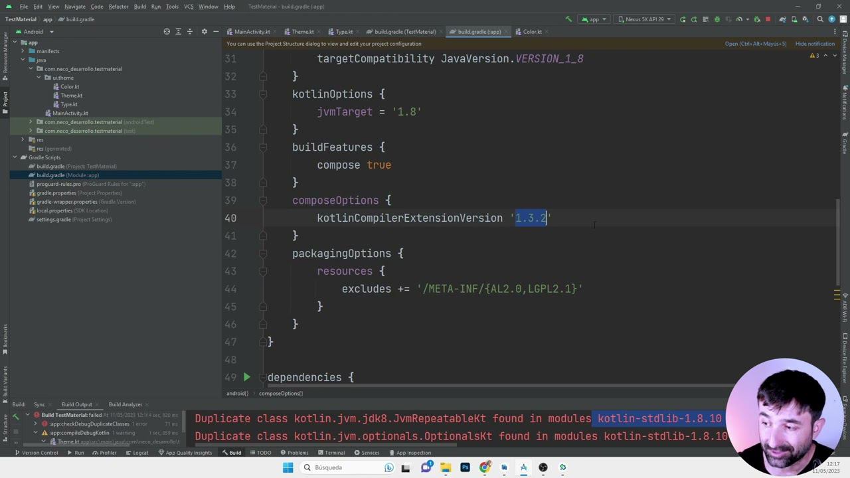Open Problems tool window
This screenshot has width=850, height=478.
click(294, 453)
